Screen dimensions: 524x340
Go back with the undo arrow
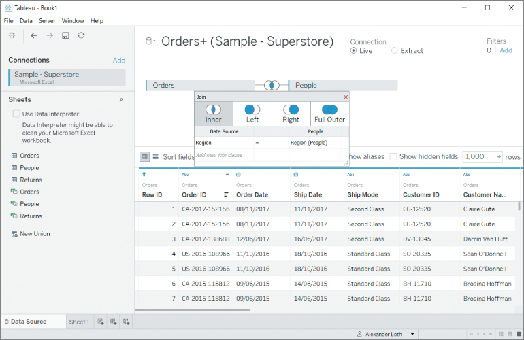point(34,35)
